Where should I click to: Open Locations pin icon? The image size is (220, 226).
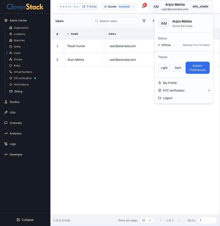11,34
